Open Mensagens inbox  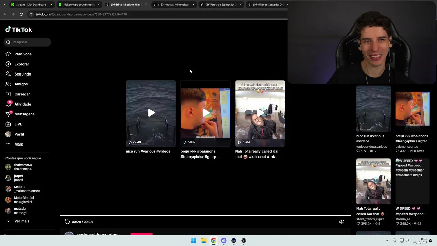[24, 114]
